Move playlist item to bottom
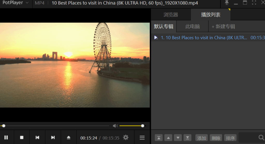Screen dimensions: 265x144 [188, 138]
